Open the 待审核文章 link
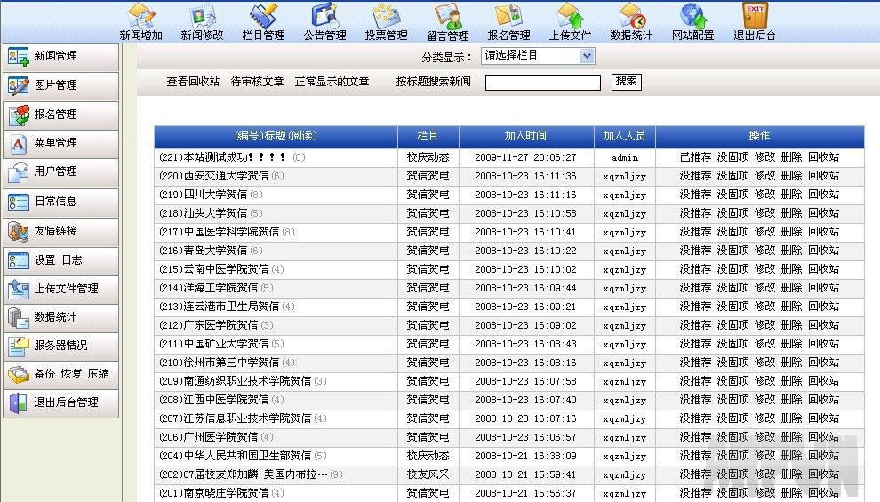The image size is (880, 502). pos(257,82)
